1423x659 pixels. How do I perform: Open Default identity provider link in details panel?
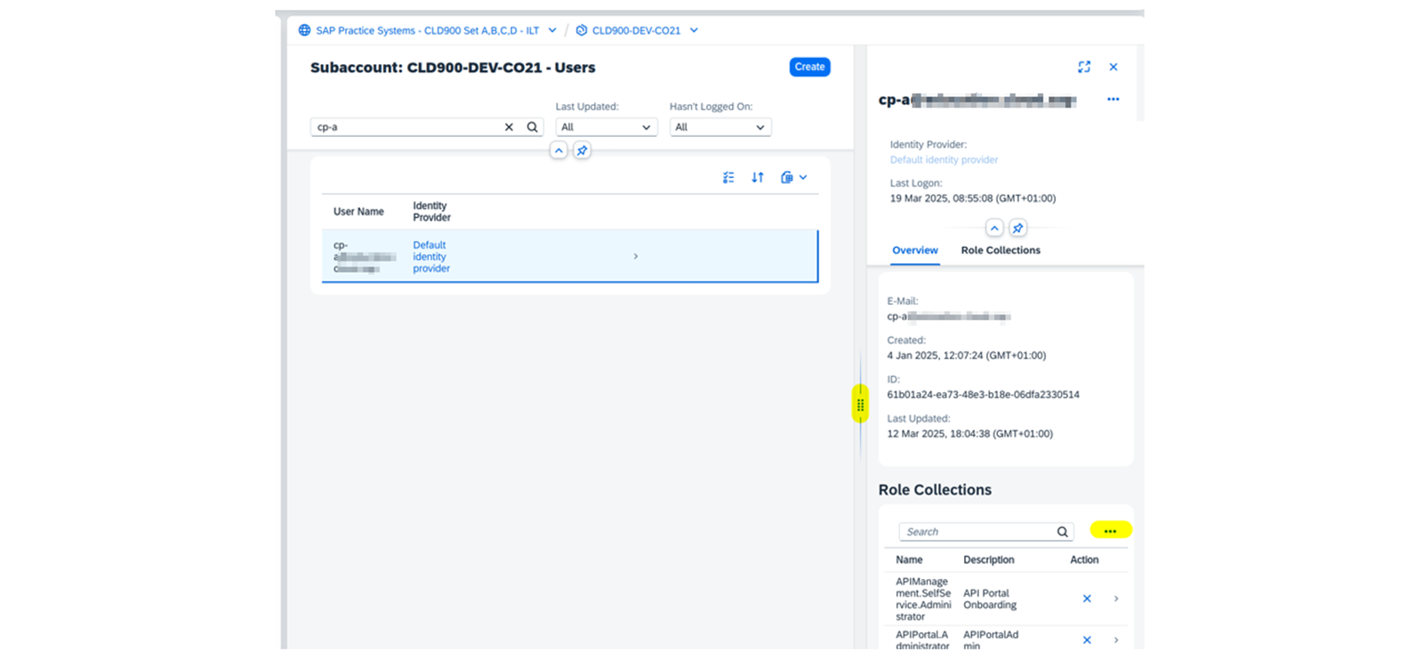944,160
